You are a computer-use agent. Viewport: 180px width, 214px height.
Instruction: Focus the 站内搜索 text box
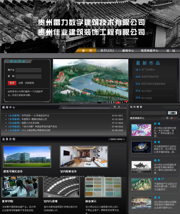[148, 113]
